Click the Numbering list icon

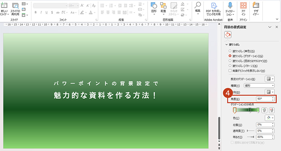tap(111, 6)
